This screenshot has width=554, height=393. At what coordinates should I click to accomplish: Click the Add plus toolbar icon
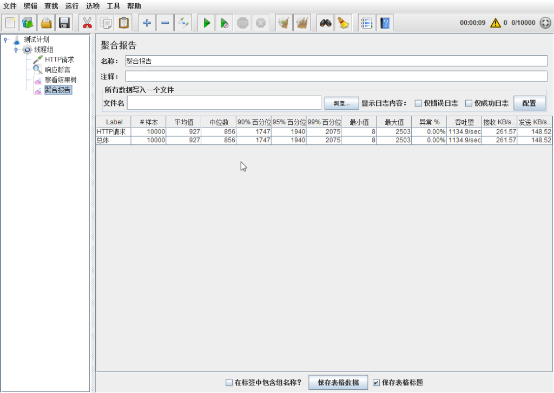(146, 23)
